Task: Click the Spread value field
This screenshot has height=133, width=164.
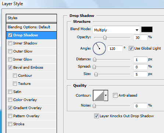Action: 140,67
